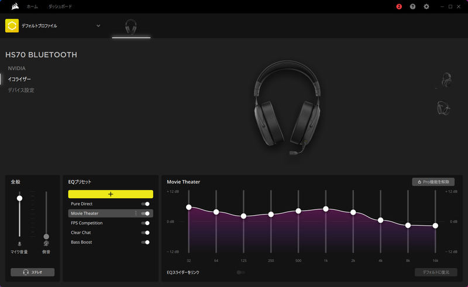Click the 125 Hz EQ slider handle
468x287 pixels.
243,216
